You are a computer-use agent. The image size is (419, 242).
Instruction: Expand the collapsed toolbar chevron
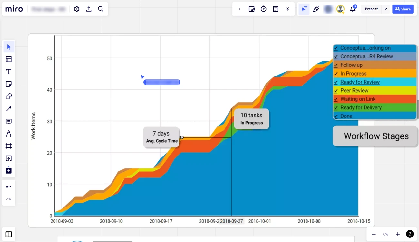coord(239,9)
